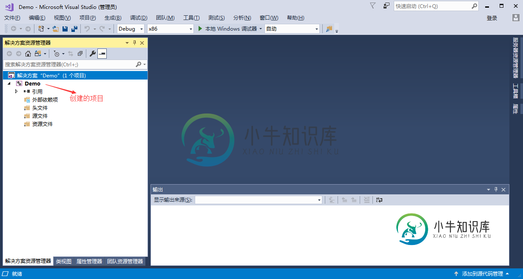
Task: Click the Open File toolbar icon
Action: 56,29
